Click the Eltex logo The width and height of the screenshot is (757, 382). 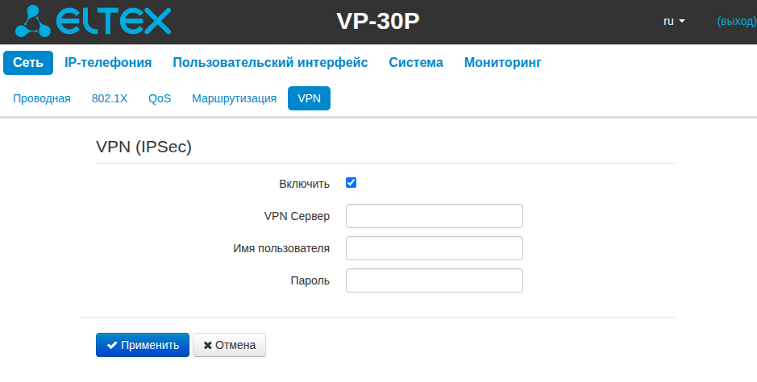click(x=94, y=22)
